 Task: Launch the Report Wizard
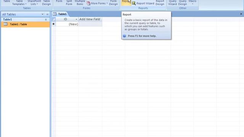pos(143,3)
